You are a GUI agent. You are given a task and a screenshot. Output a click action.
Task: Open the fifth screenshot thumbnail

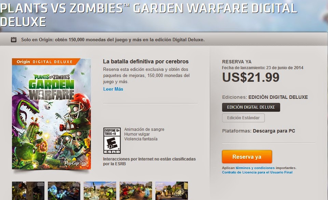(x=172, y=191)
